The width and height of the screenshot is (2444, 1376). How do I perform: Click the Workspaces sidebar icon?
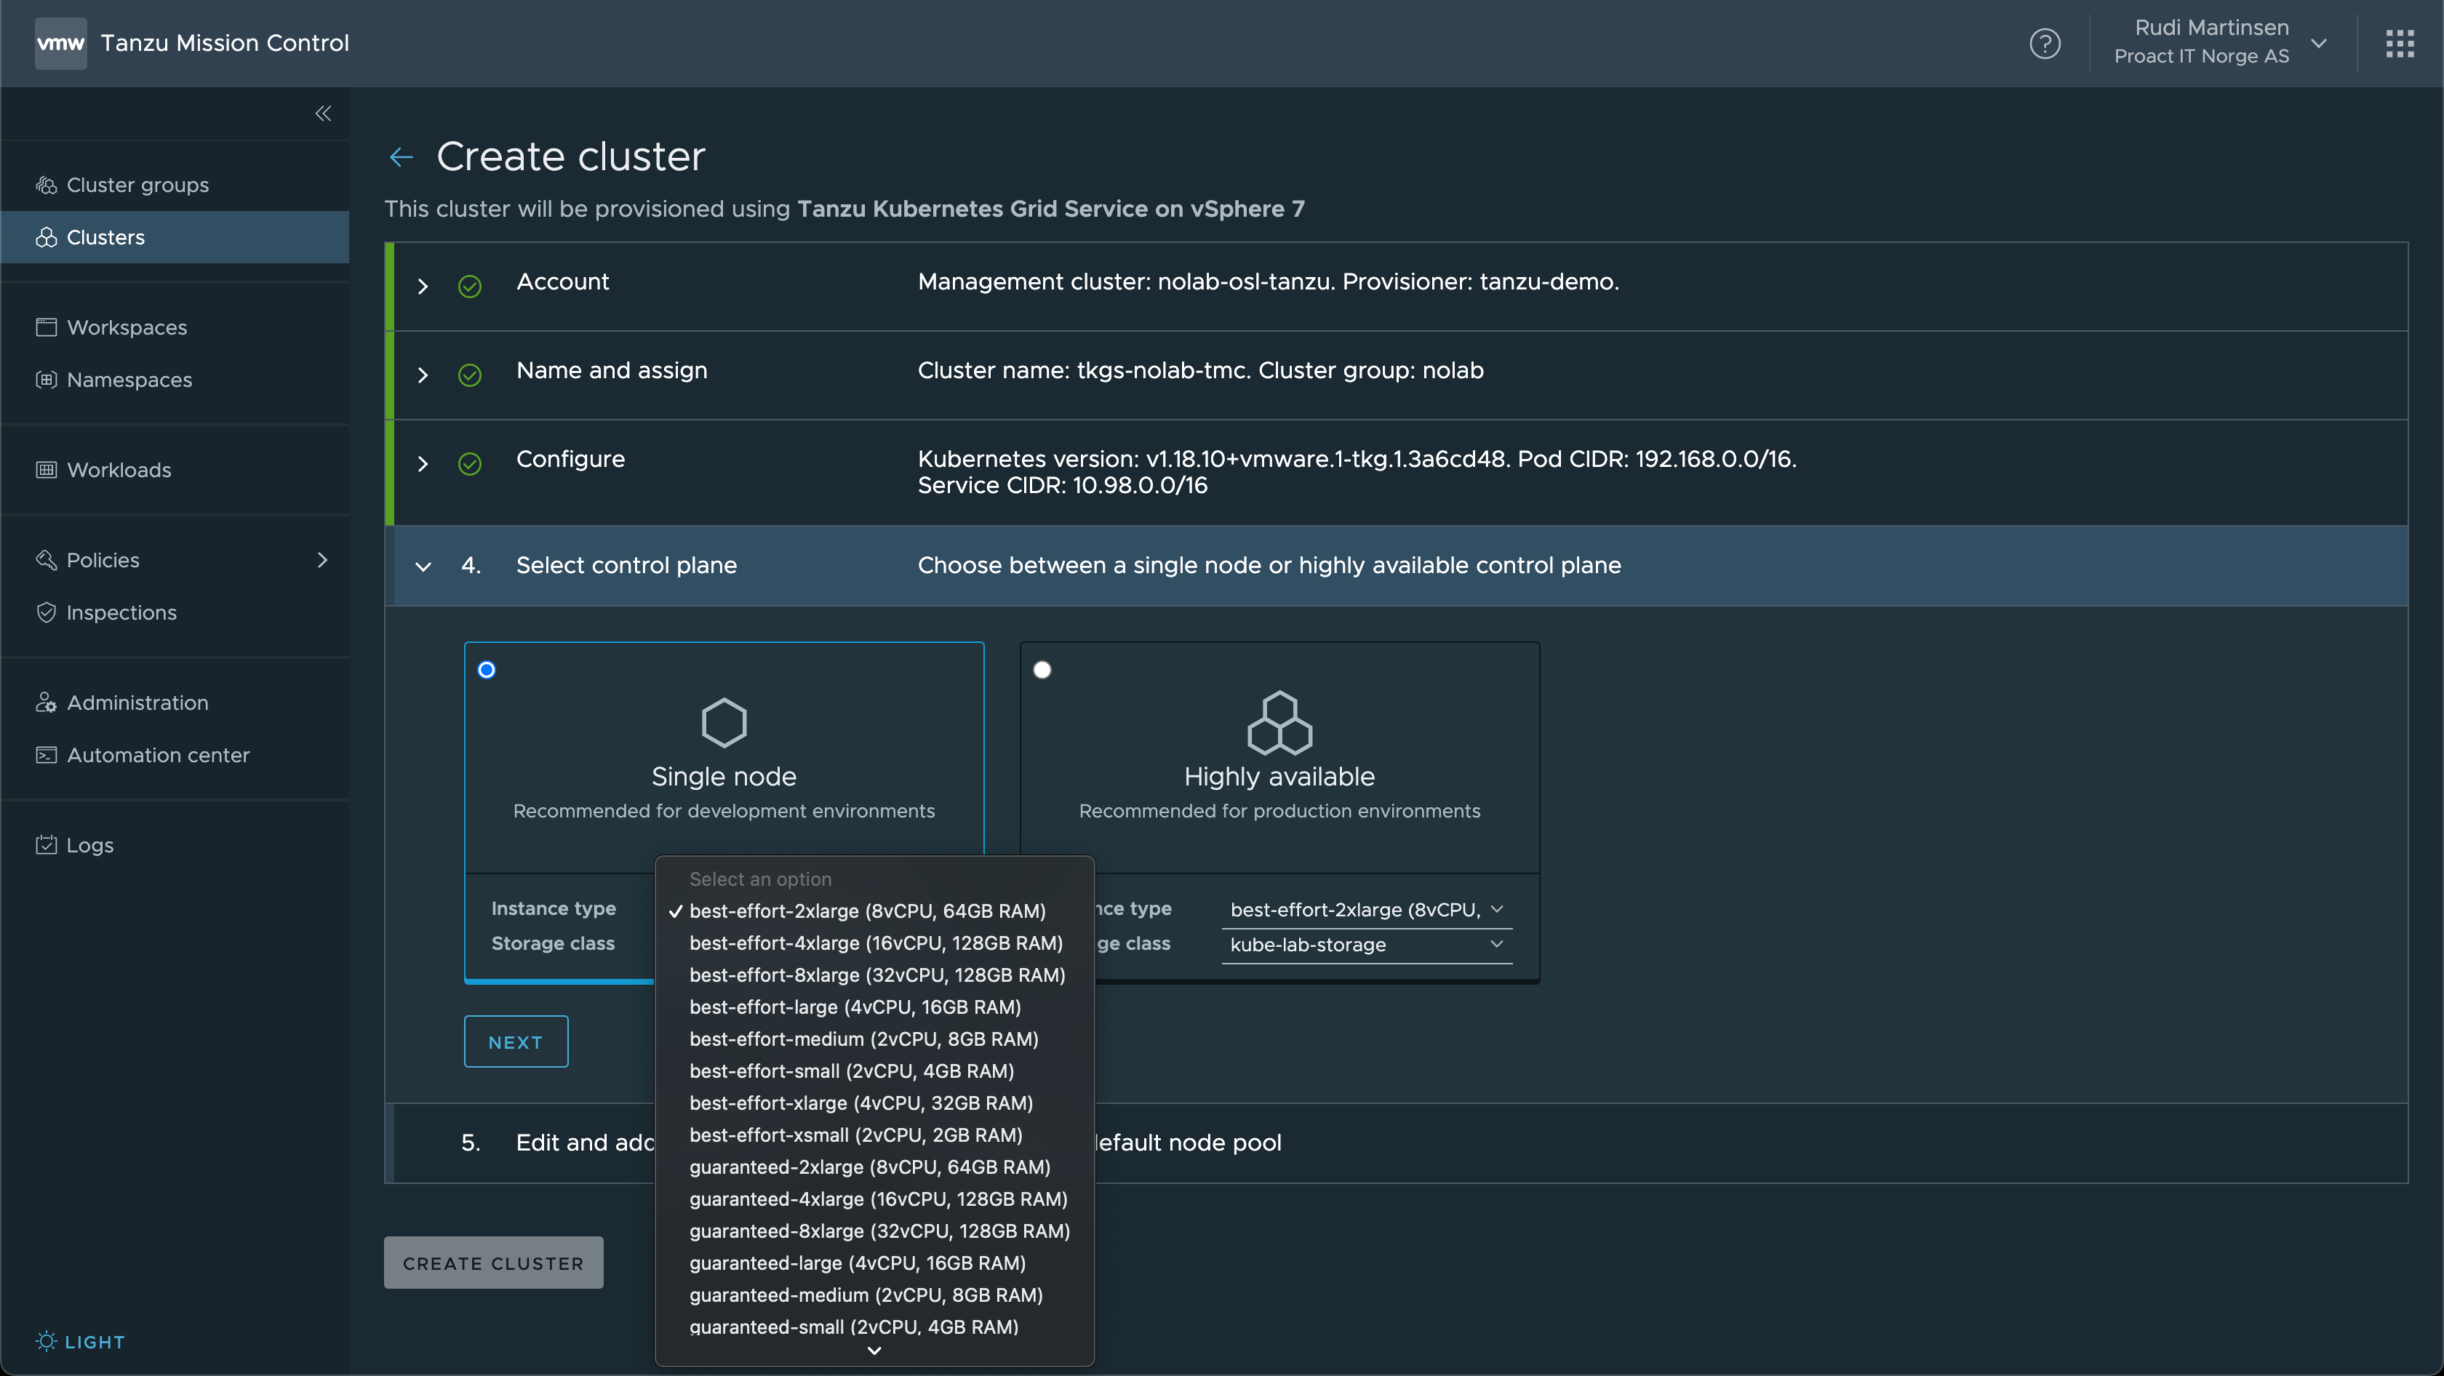tap(46, 327)
